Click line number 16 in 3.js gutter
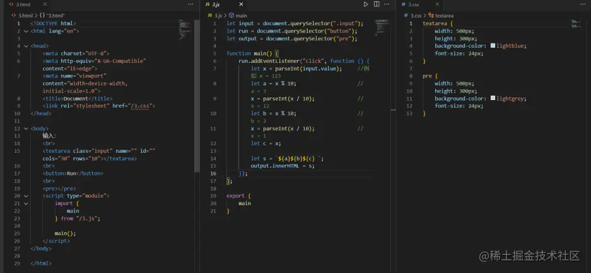 pos(213,174)
